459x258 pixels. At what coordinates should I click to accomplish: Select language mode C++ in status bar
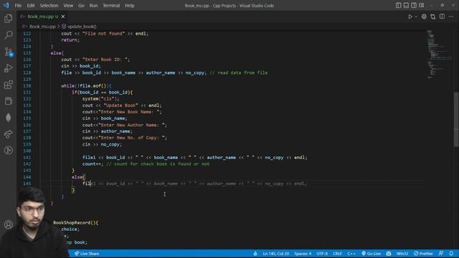(x=351, y=254)
